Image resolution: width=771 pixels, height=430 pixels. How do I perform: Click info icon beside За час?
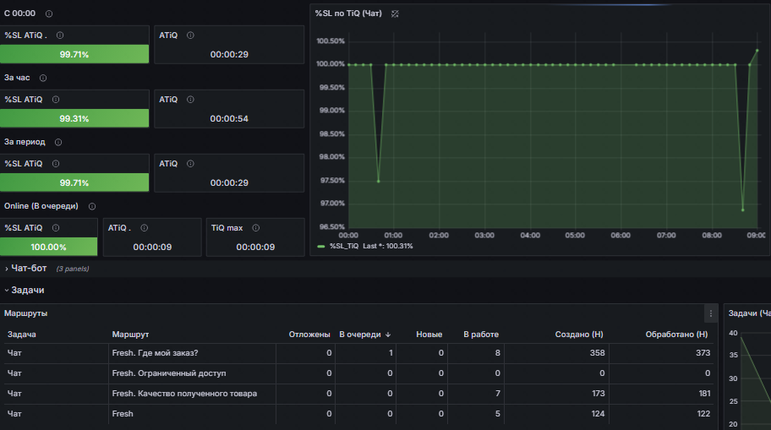click(43, 78)
